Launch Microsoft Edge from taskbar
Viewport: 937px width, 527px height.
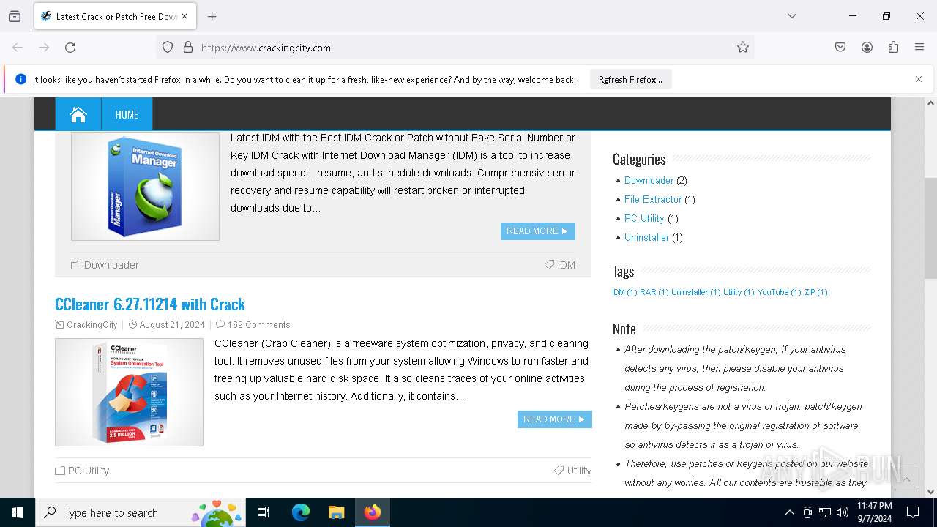301,512
